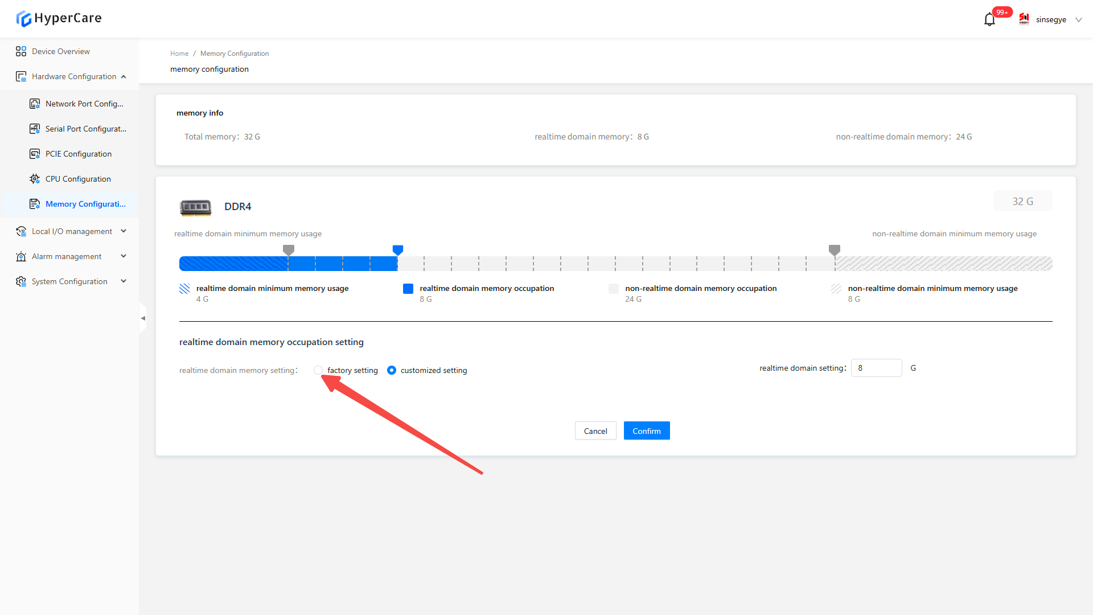
Task: Click the notification bell icon
Action: point(989,20)
